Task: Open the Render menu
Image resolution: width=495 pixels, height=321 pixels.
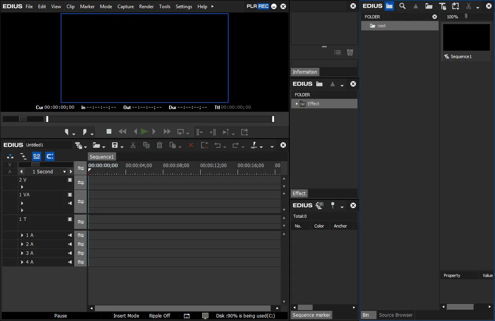Action: pos(146,7)
